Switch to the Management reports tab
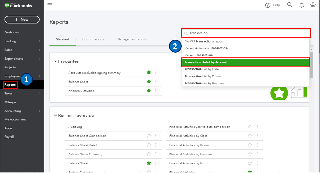 click(132, 39)
